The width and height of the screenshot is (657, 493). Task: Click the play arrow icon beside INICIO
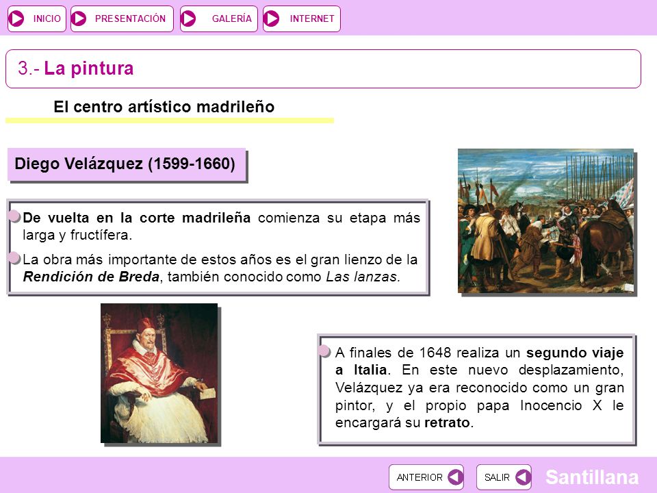click(16, 19)
